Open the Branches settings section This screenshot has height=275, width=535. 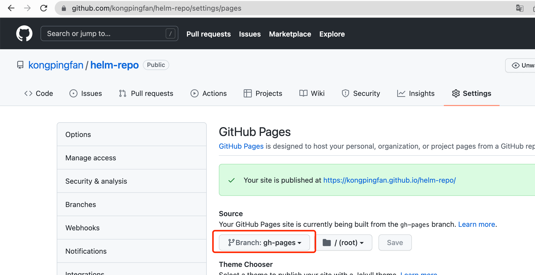tap(132, 204)
